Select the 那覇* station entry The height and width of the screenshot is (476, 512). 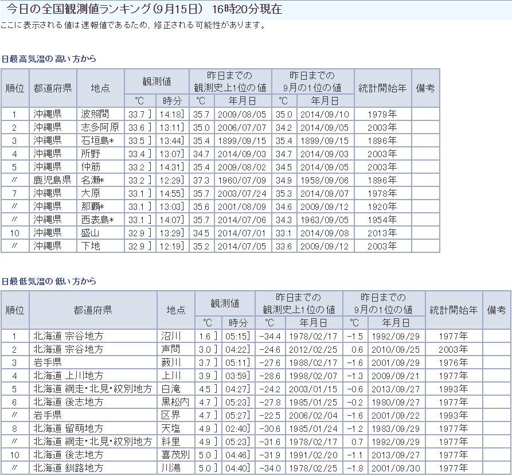point(92,206)
